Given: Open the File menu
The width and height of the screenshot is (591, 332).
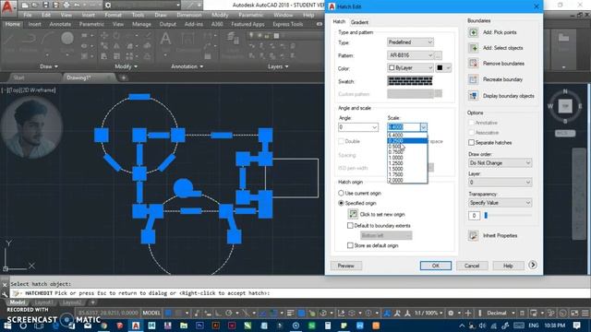Looking at the screenshot, I should (28, 15).
